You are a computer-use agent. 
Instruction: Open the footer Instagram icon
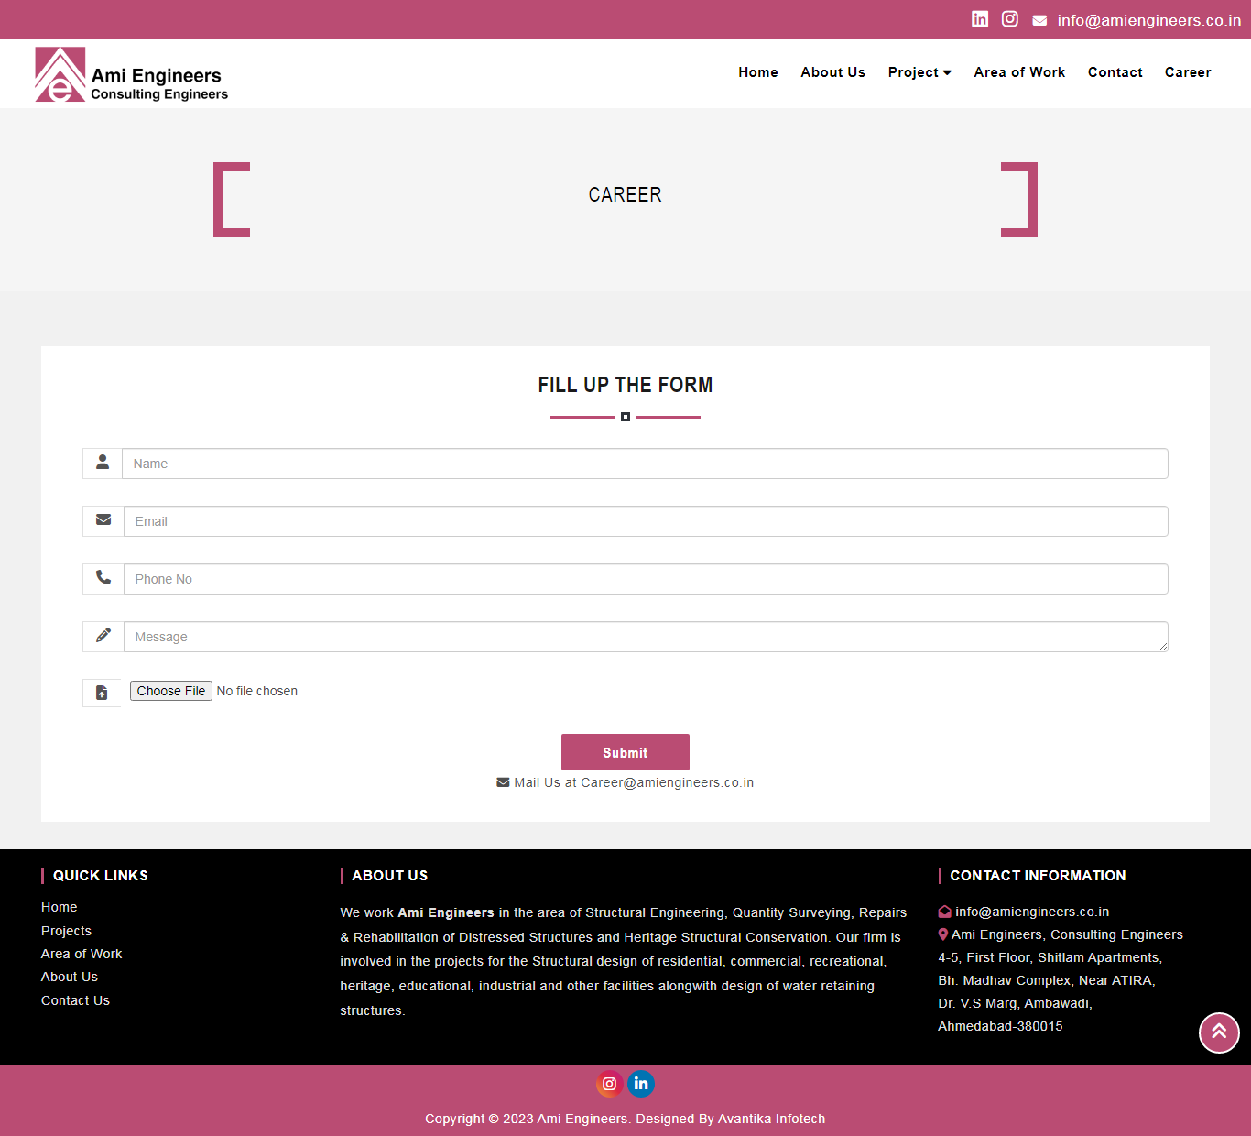(x=610, y=1084)
